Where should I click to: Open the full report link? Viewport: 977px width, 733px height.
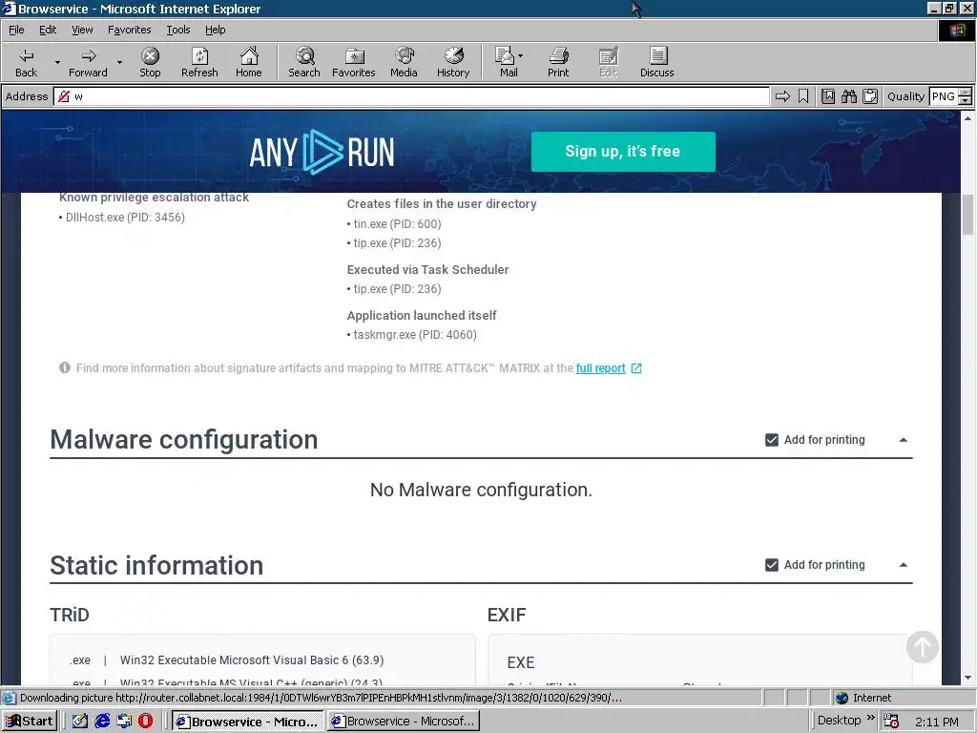[601, 368]
